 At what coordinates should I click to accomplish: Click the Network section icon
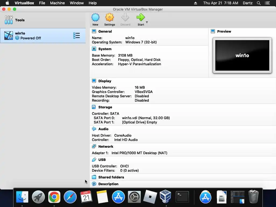tap(94, 146)
